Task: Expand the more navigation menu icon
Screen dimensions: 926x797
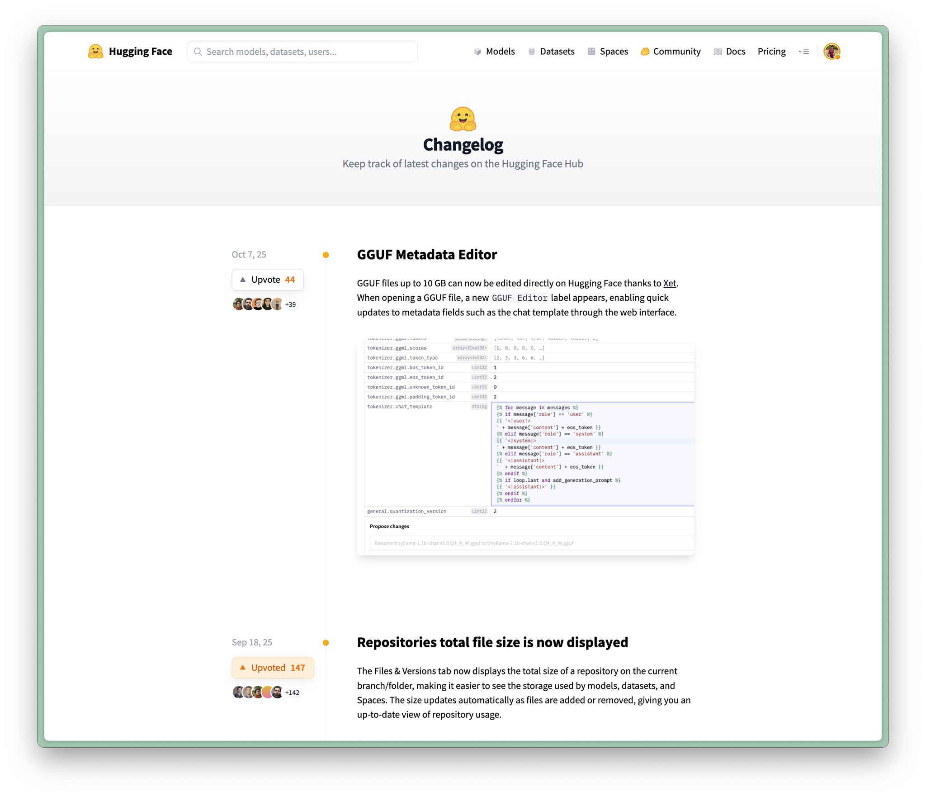Action: [803, 52]
